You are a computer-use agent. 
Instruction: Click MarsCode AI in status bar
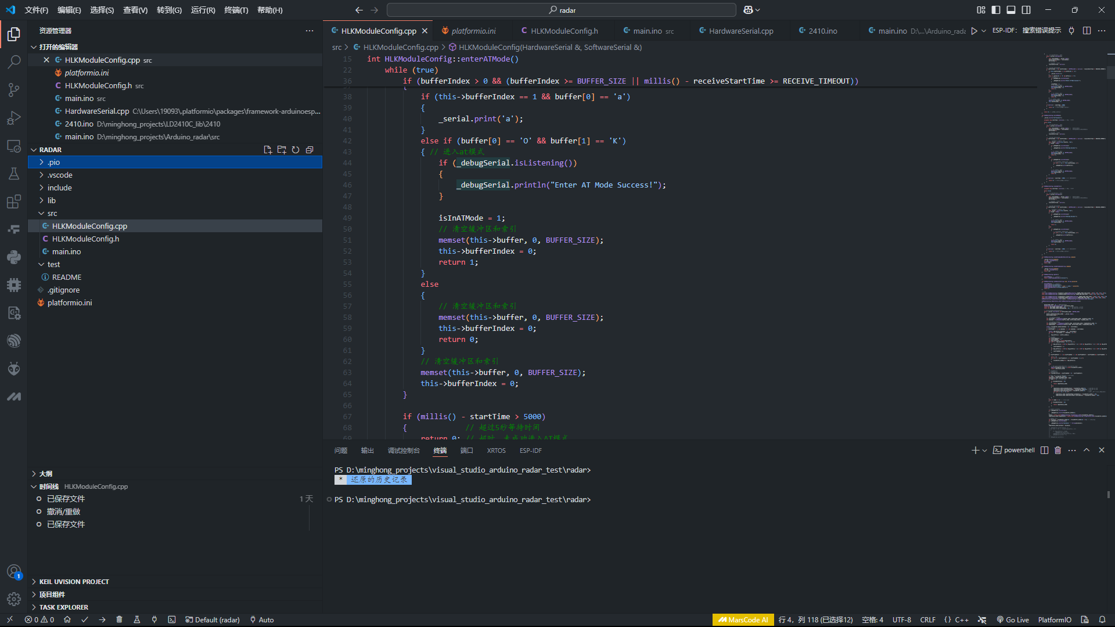[x=743, y=619]
